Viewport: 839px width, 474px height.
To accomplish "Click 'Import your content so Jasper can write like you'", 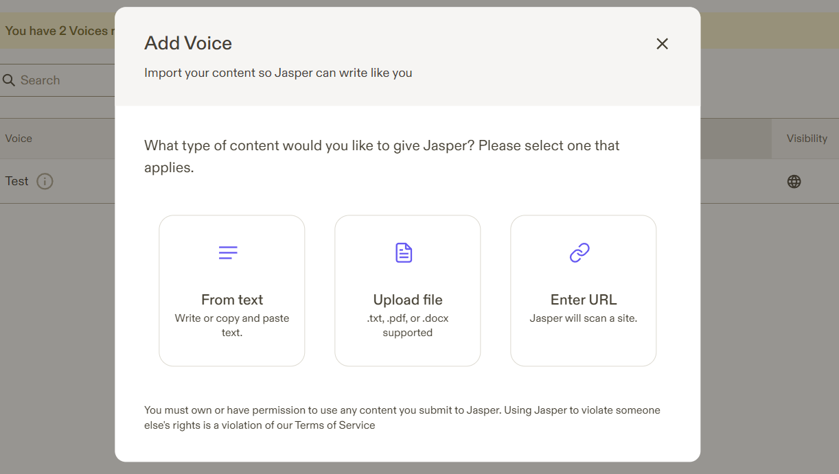I will (x=278, y=73).
